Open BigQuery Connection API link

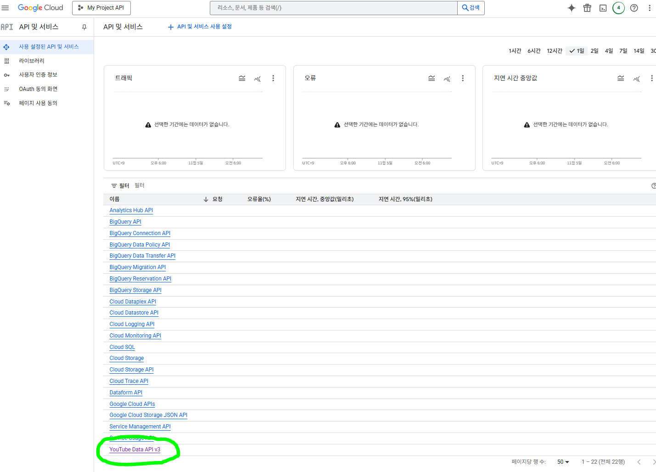pyautogui.click(x=140, y=233)
